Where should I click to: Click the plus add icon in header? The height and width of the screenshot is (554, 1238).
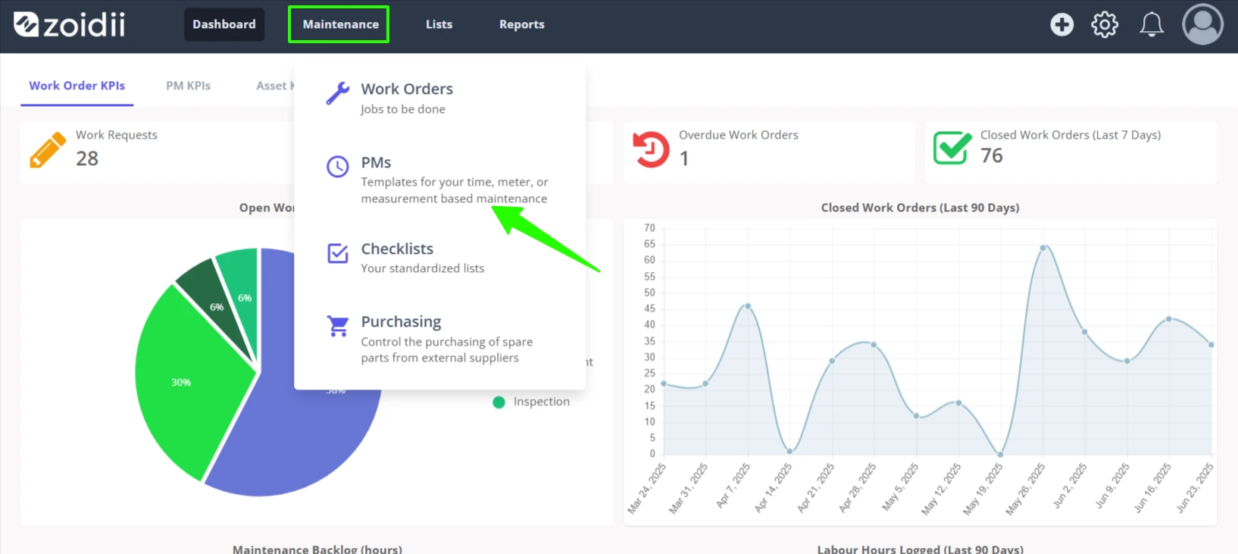[x=1061, y=24]
